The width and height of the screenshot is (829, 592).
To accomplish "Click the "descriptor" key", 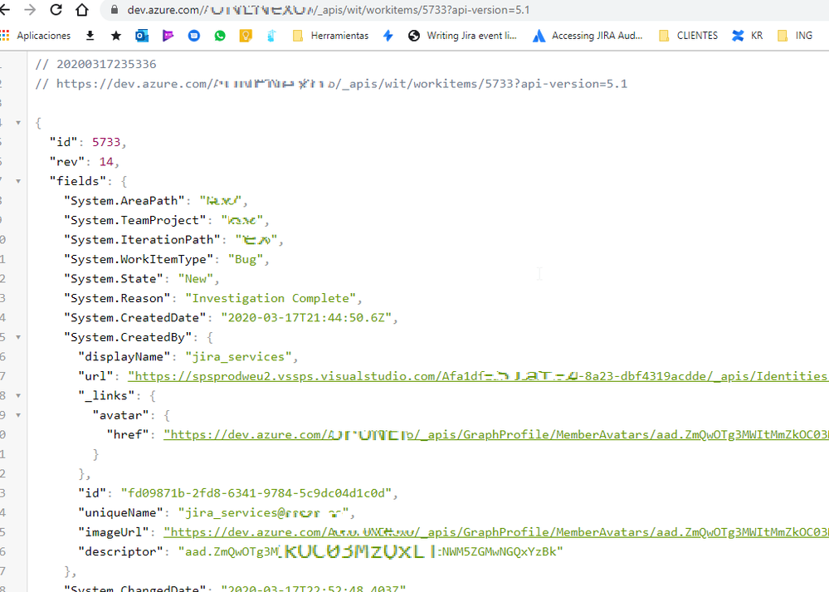I will (x=121, y=552).
